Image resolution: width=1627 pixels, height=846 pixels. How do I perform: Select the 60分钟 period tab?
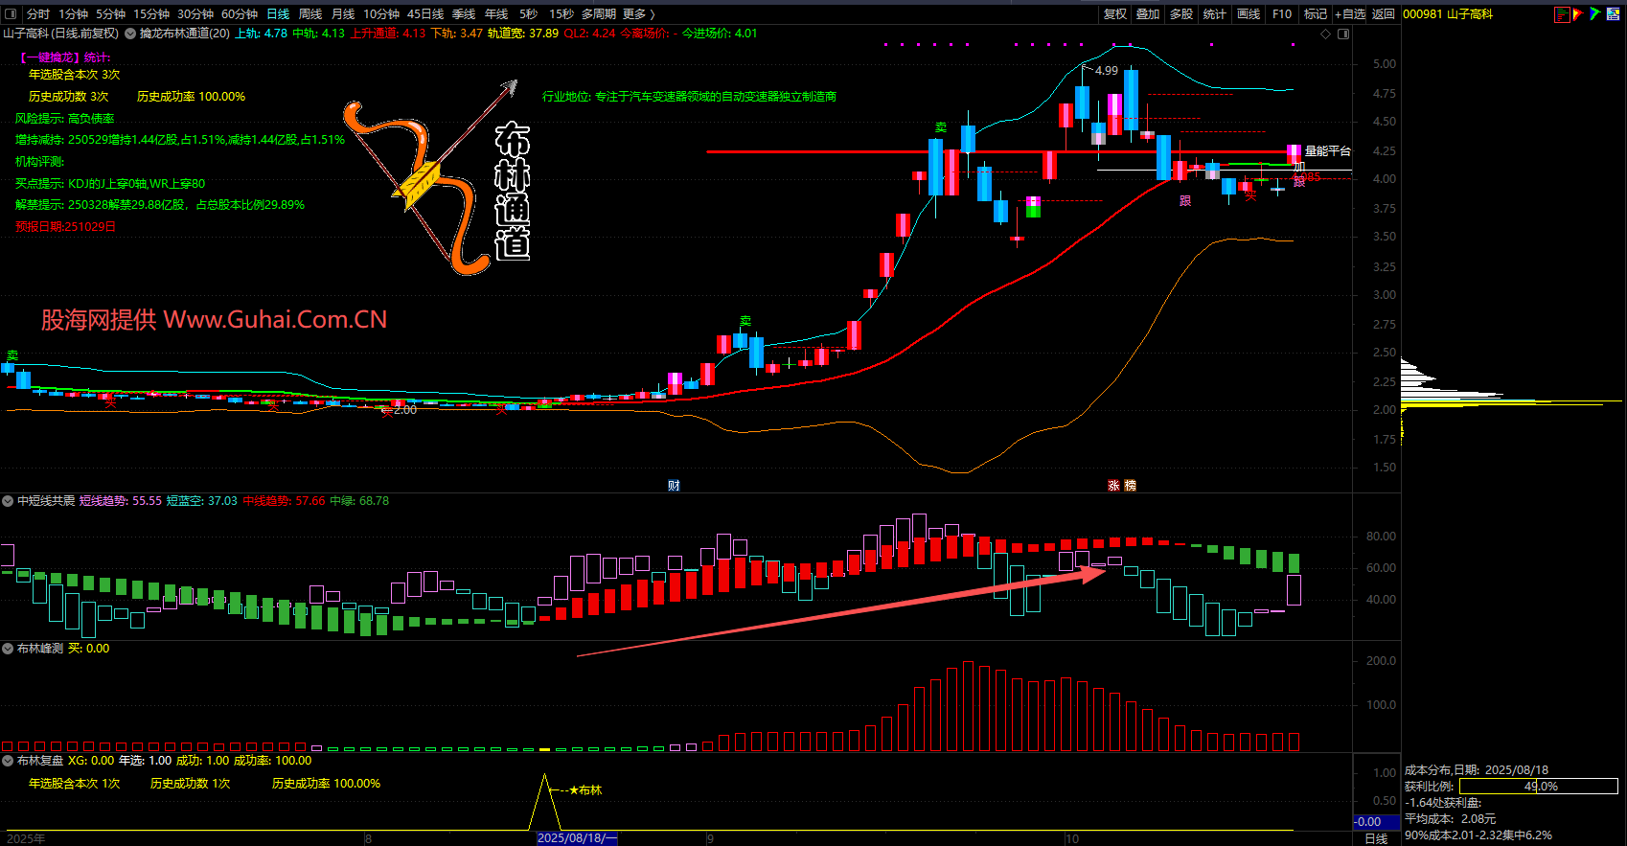pyautogui.click(x=240, y=14)
